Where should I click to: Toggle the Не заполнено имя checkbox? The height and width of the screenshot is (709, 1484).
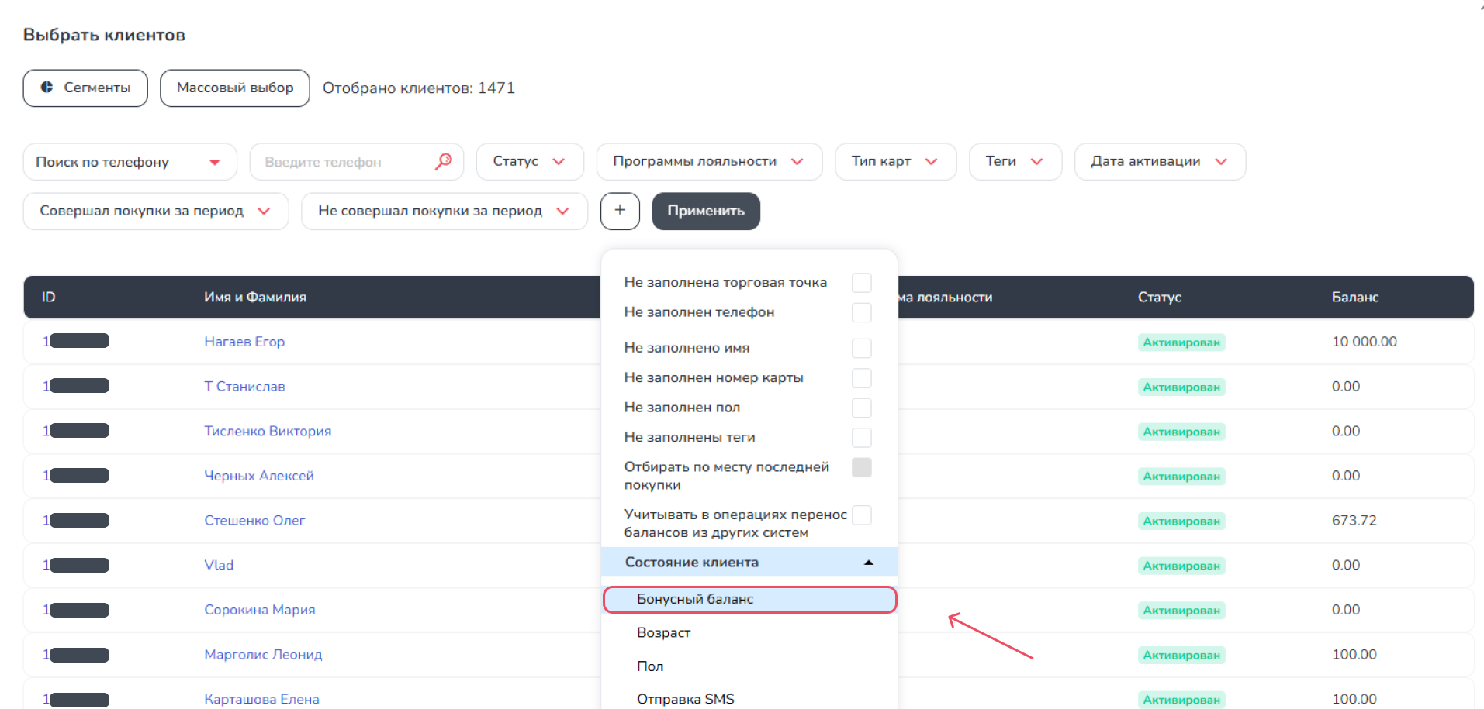pos(861,348)
